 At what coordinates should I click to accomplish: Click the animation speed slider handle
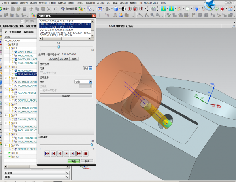(x=91, y=145)
